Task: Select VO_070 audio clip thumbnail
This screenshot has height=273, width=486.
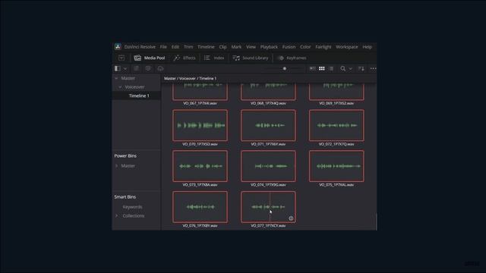Action: click(200, 125)
